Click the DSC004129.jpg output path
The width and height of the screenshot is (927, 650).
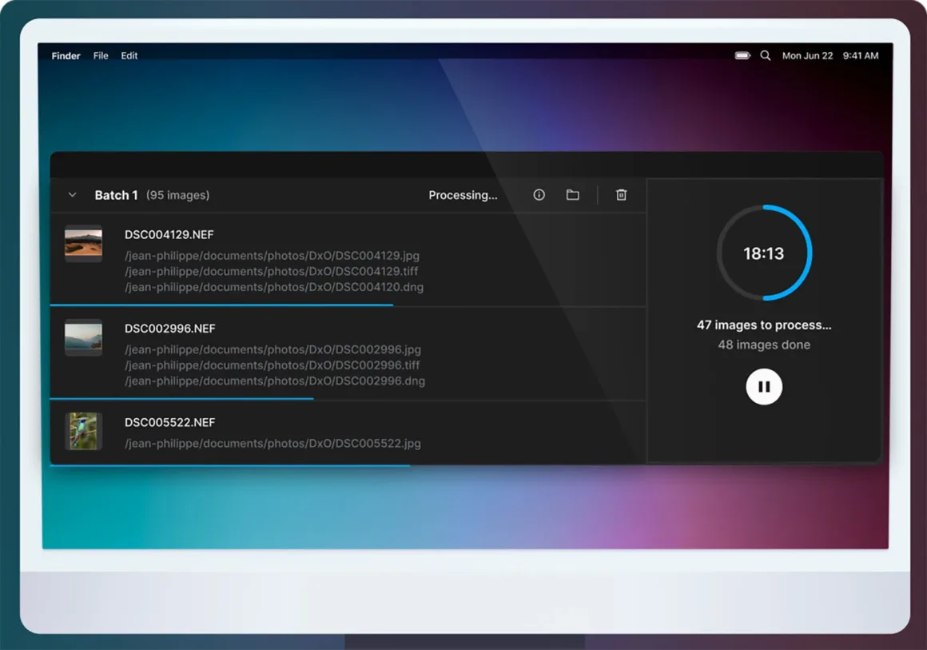[x=272, y=256]
